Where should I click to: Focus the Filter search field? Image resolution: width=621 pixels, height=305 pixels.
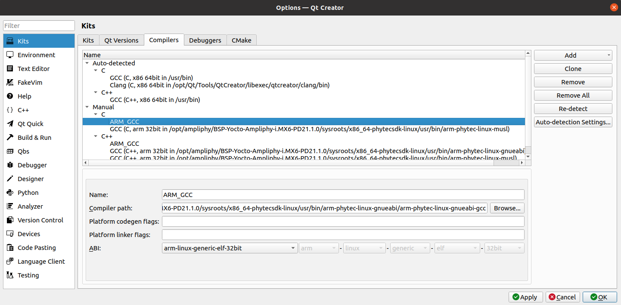tap(39, 26)
